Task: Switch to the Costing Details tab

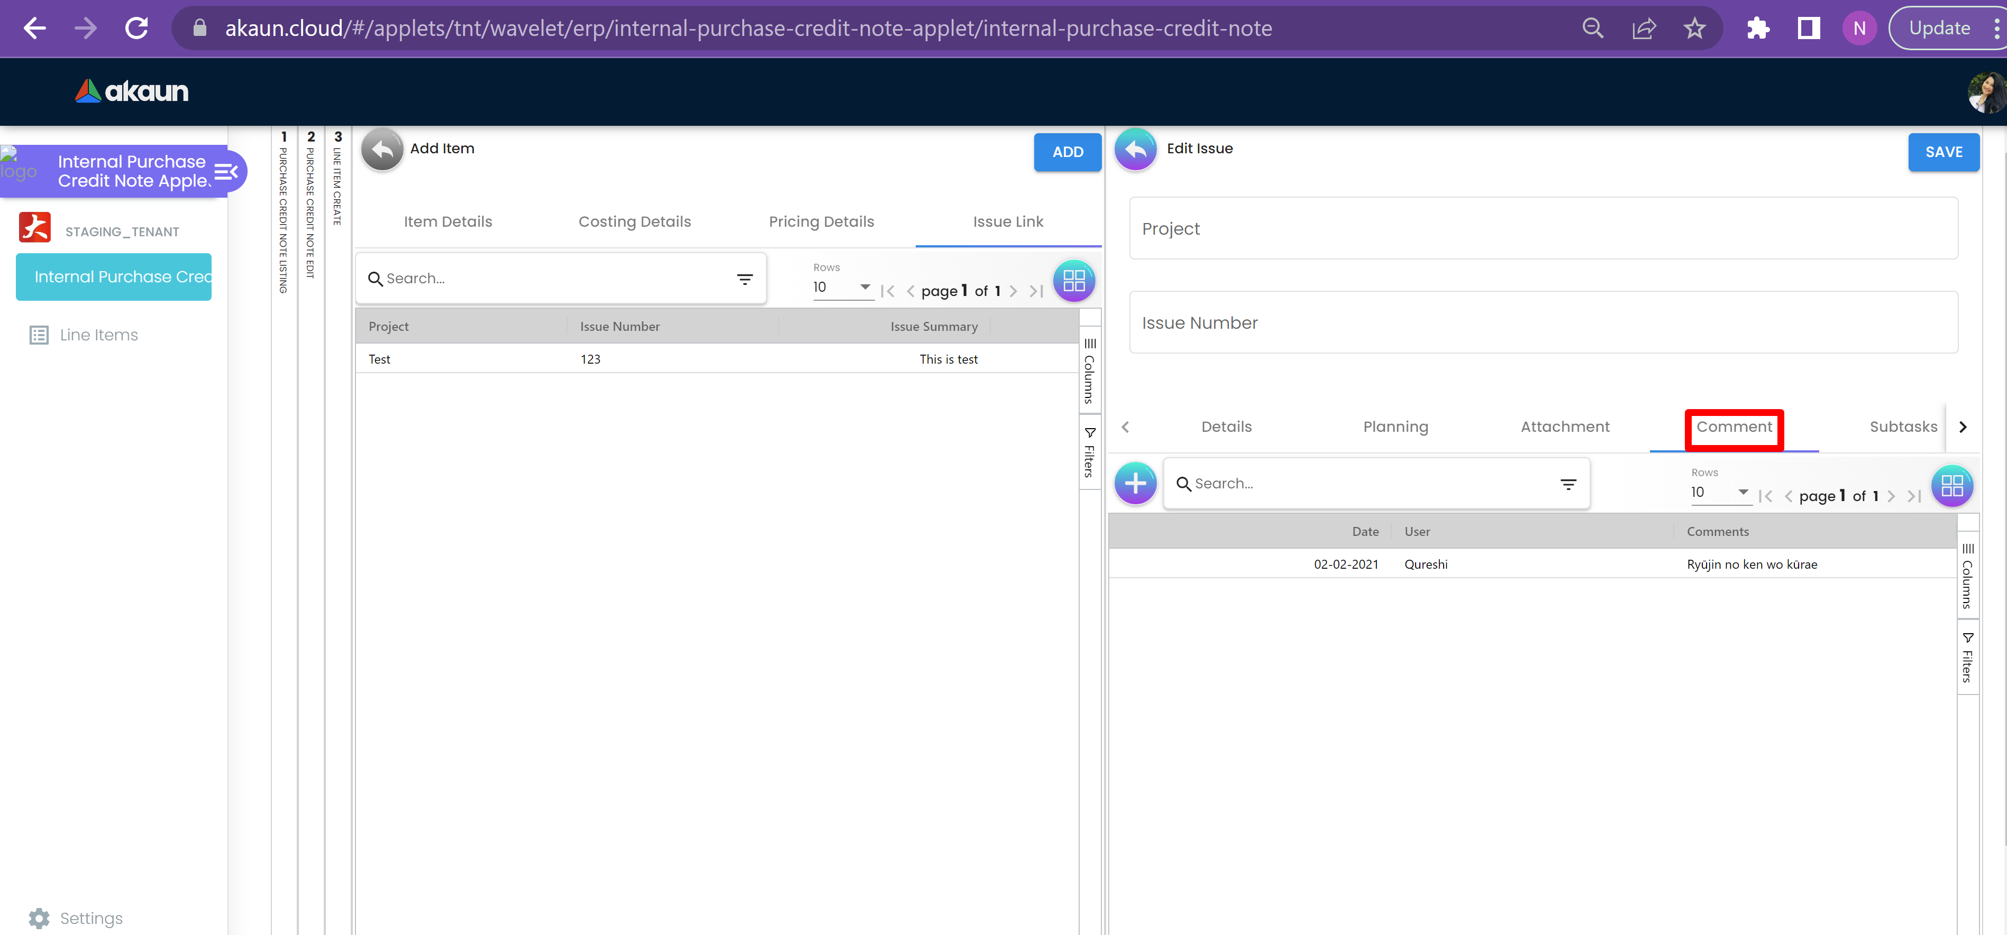Action: (634, 222)
